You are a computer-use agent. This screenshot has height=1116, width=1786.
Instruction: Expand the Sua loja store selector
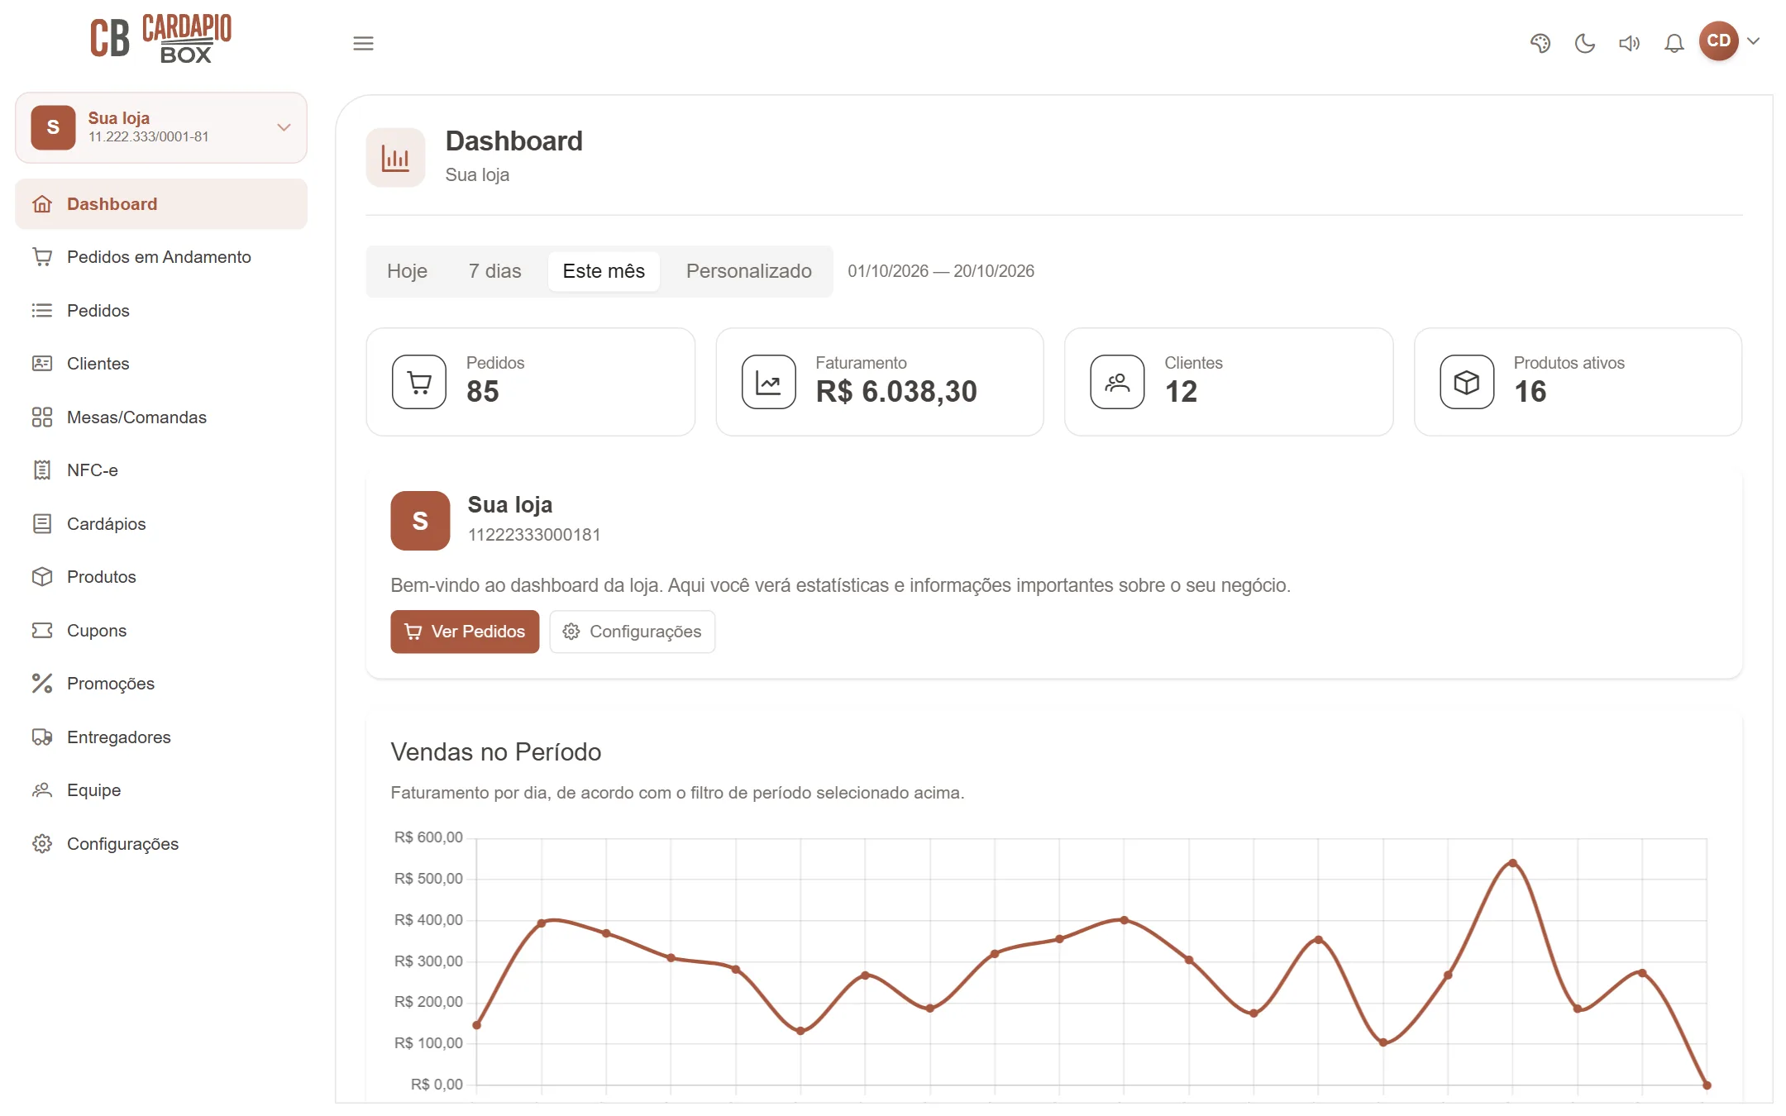click(161, 127)
